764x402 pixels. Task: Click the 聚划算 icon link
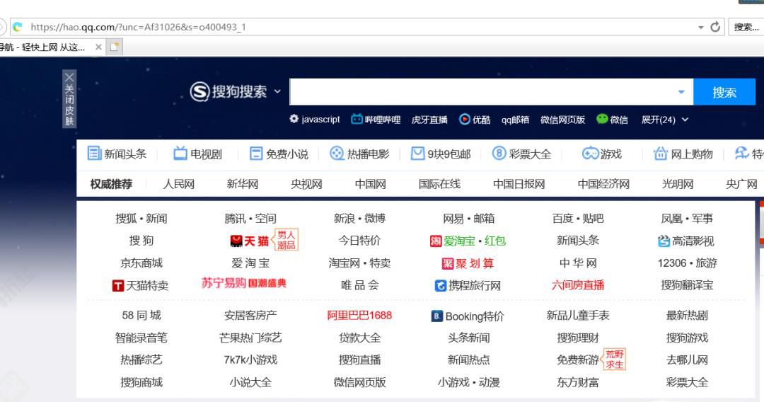pos(468,263)
